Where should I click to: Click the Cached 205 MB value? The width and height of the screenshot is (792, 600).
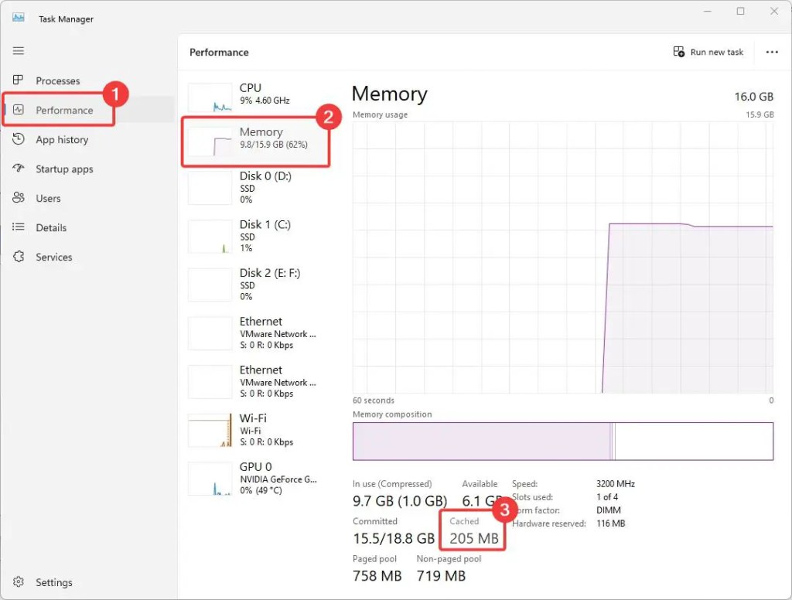[x=474, y=538]
